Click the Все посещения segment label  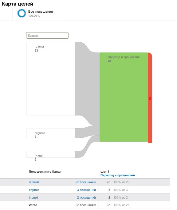[41, 11]
